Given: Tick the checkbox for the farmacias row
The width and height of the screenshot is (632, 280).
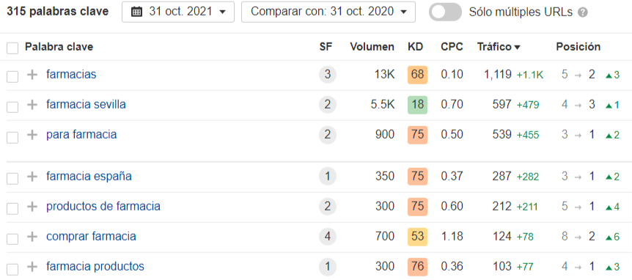Looking at the screenshot, I should pos(12,76).
